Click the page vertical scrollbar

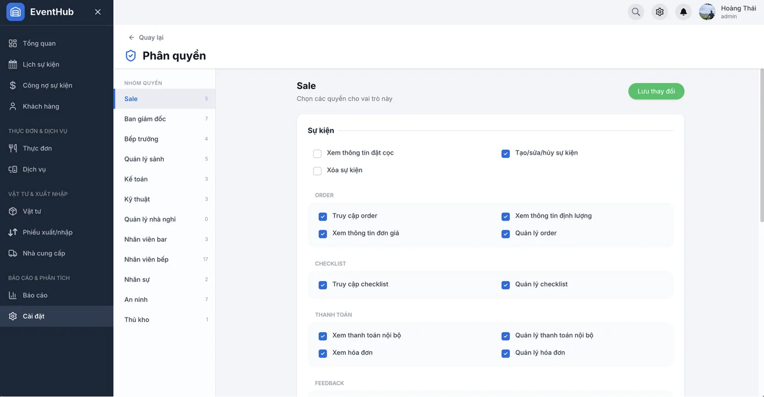click(x=762, y=145)
